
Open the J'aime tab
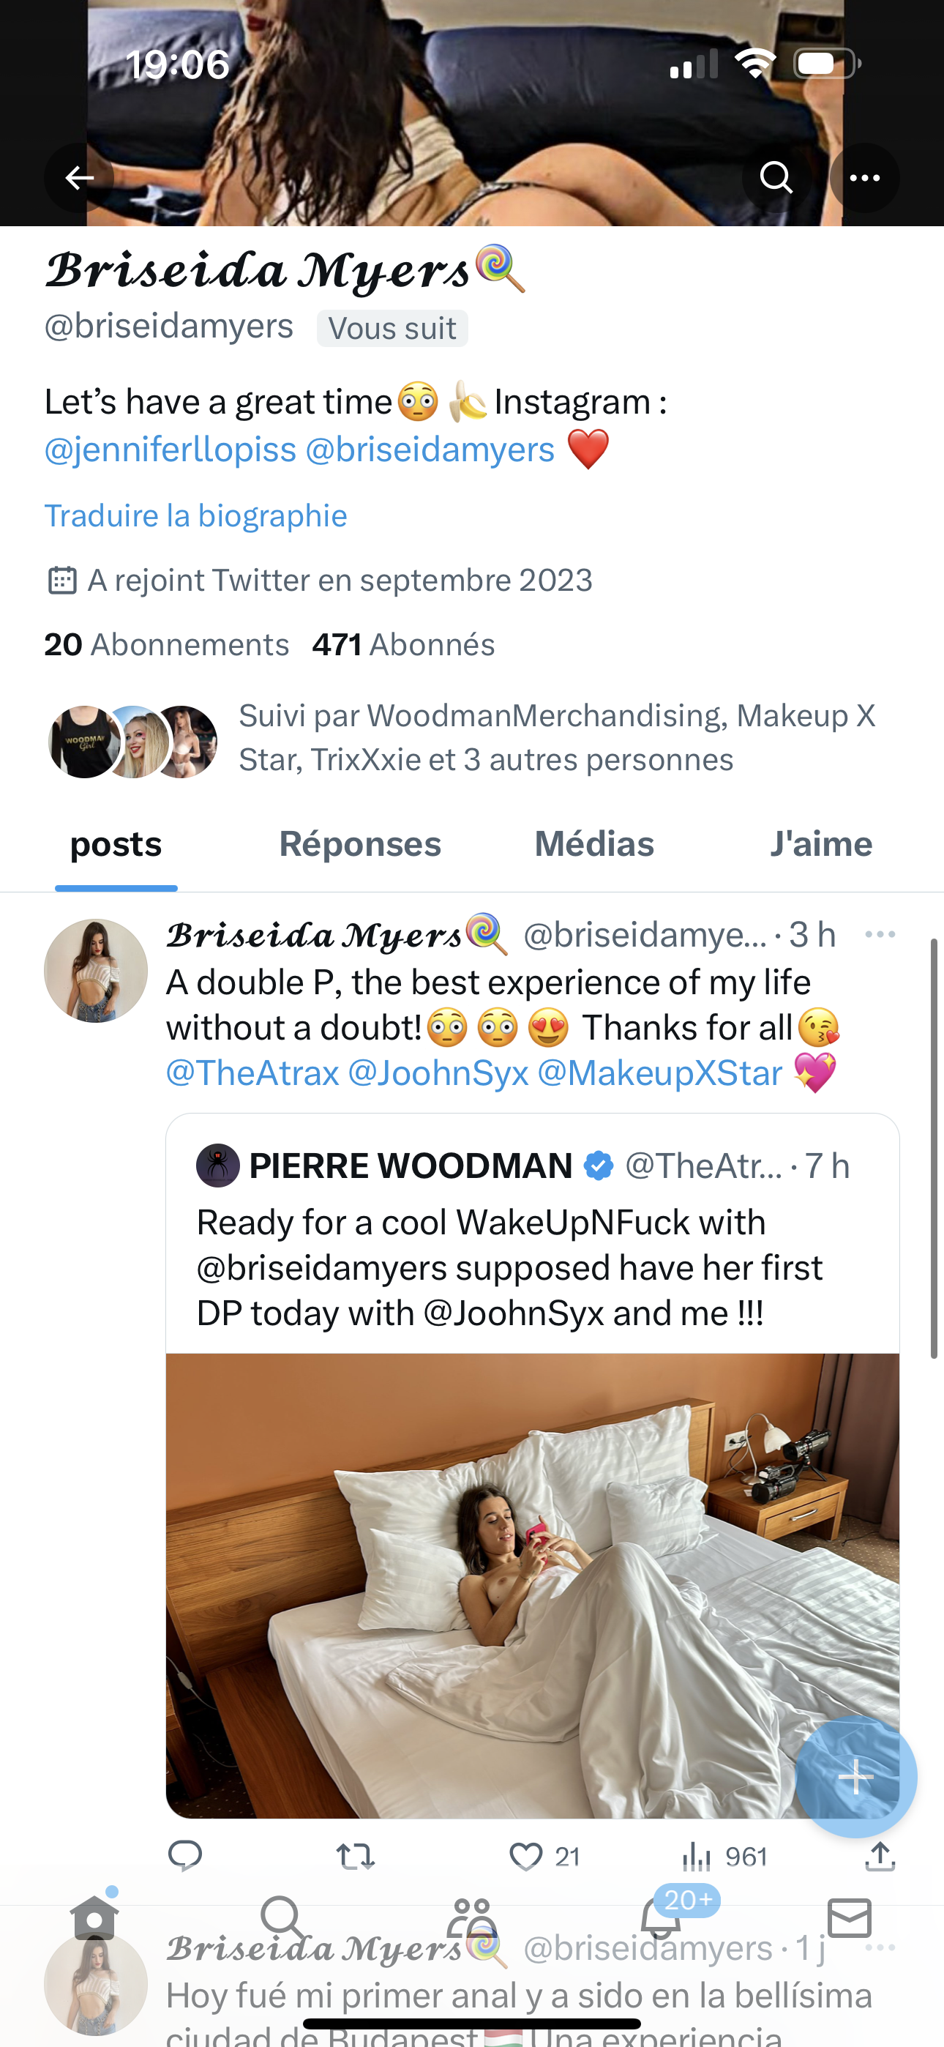coord(821,844)
